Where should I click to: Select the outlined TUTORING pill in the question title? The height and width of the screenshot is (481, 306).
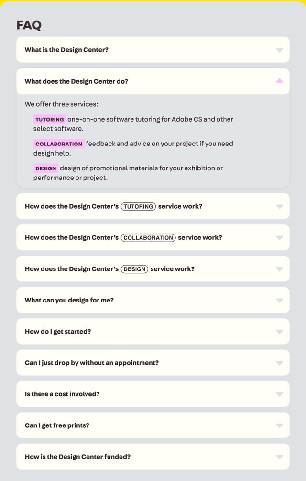pos(138,206)
